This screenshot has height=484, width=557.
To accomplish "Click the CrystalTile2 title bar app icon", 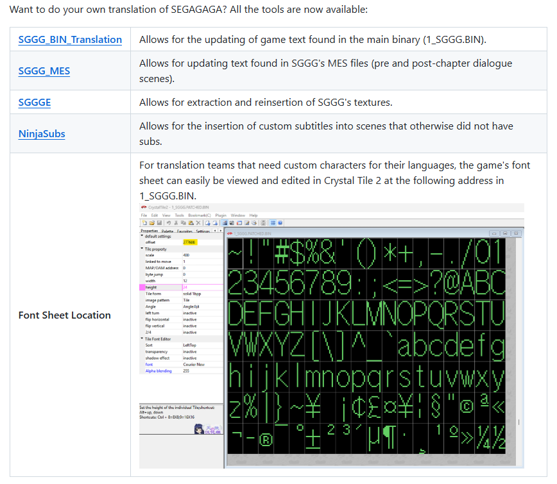I will click(x=144, y=207).
